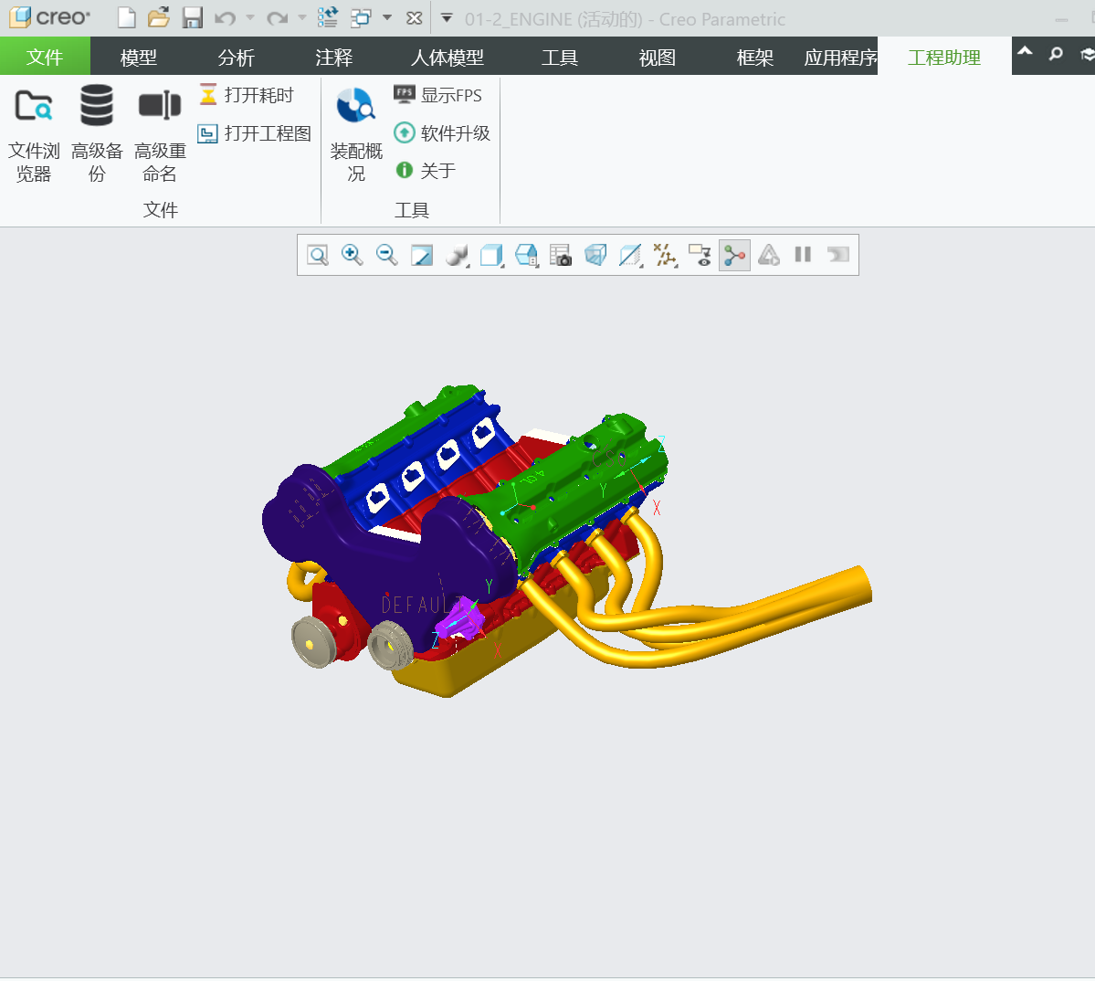Image resolution: width=1095 pixels, height=981 pixels.
Task: Click the 软件升级 software upgrade button
Action: (443, 133)
